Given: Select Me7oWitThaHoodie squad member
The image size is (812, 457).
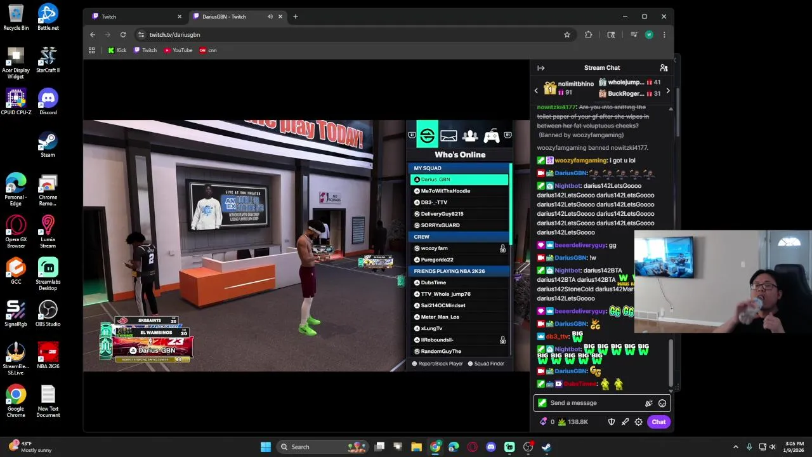Looking at the screenshot, I should click(x=459, y=191).
